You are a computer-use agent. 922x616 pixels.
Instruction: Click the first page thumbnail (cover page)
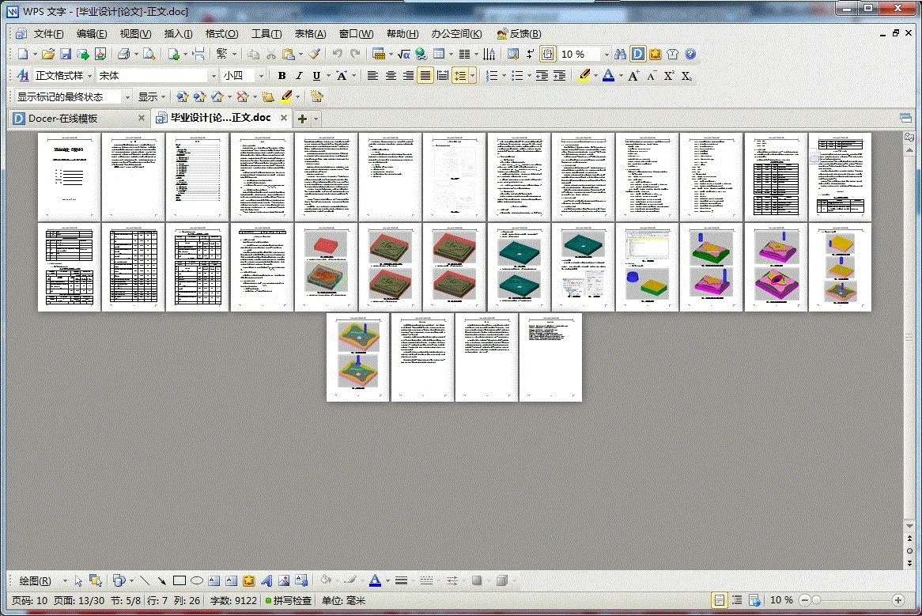69,177
